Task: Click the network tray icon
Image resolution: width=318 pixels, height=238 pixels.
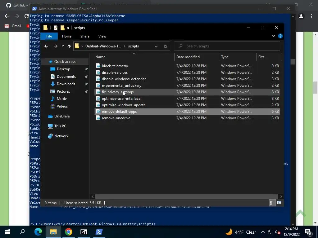Action: coord(270,232)
